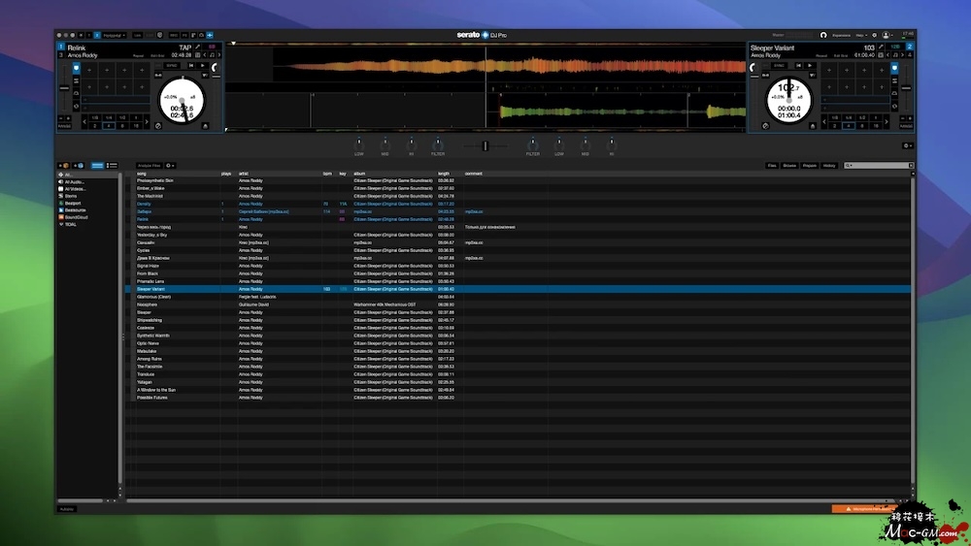Select cue points icon on left deck

(x=77, y=68)
